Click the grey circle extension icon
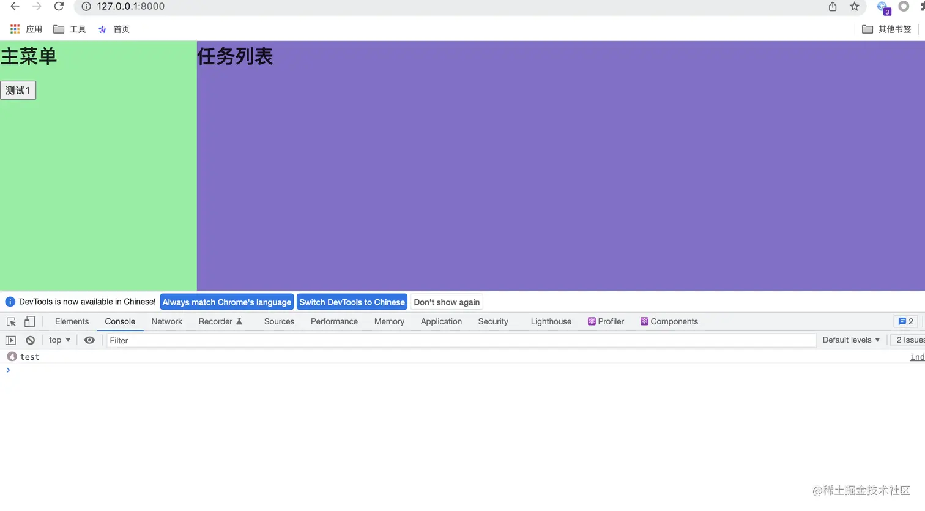Viewport: 925px width, 511px height. 904,7
